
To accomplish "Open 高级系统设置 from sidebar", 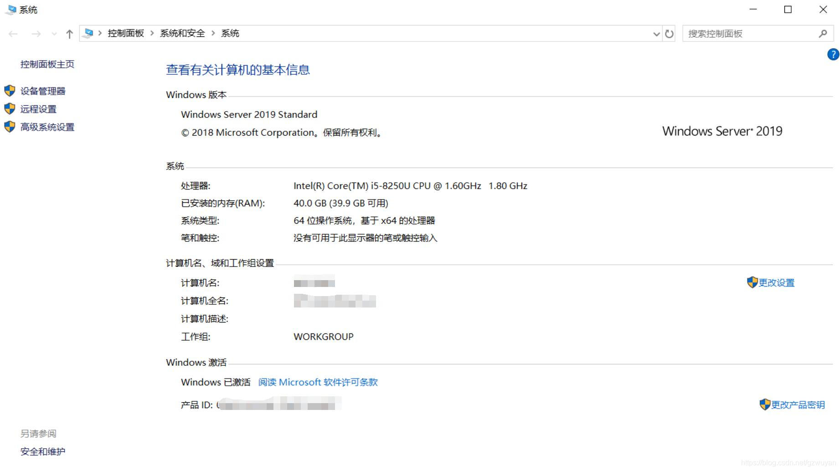I will coord(47,127).
